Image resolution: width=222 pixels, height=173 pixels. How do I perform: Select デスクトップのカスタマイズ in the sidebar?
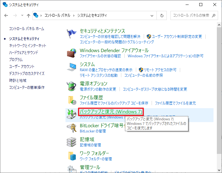[x=27, y=73]
